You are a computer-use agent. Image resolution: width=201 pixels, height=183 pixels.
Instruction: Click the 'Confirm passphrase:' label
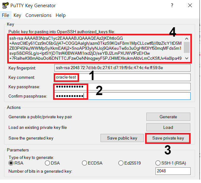pyautogui.click(x=28, y=96)
